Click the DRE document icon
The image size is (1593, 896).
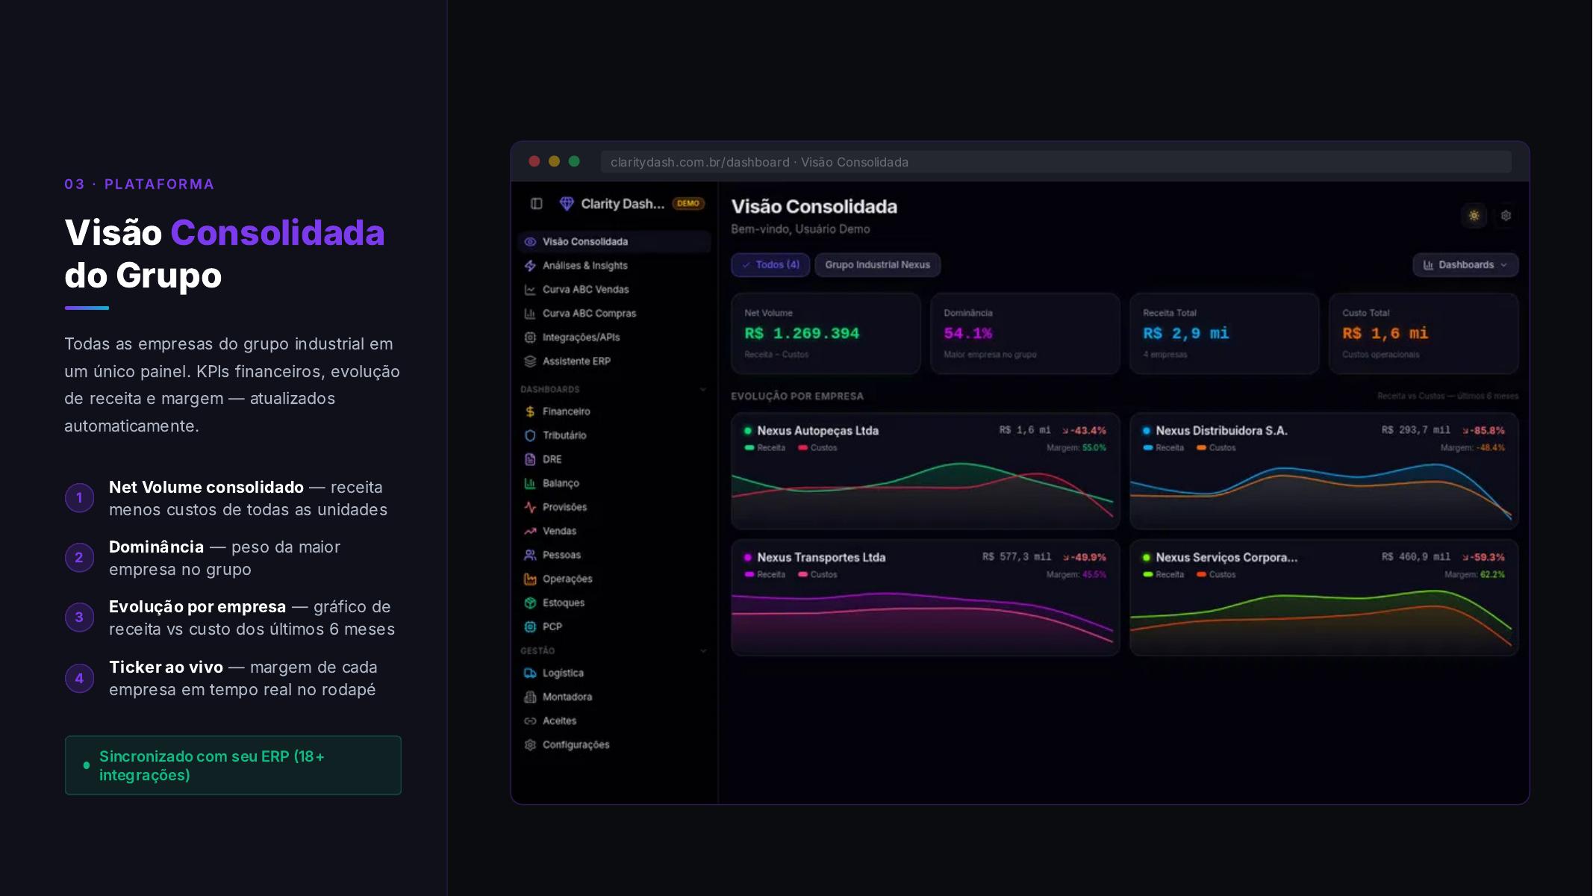[530, 459]
